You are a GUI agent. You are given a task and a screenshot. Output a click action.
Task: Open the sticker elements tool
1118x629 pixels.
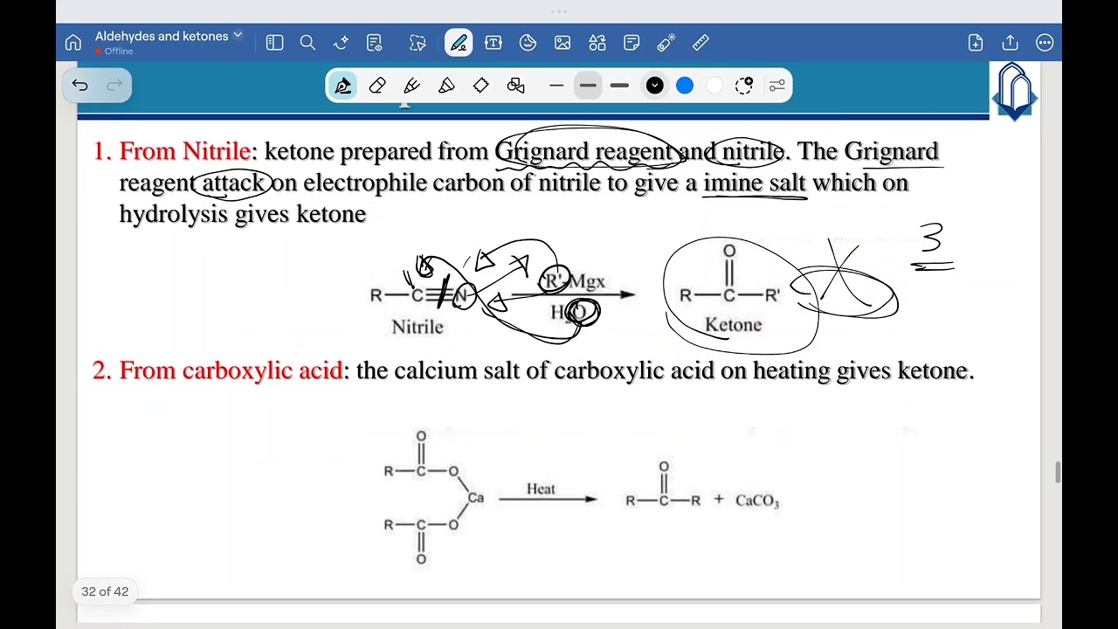(x=528, y=43)
